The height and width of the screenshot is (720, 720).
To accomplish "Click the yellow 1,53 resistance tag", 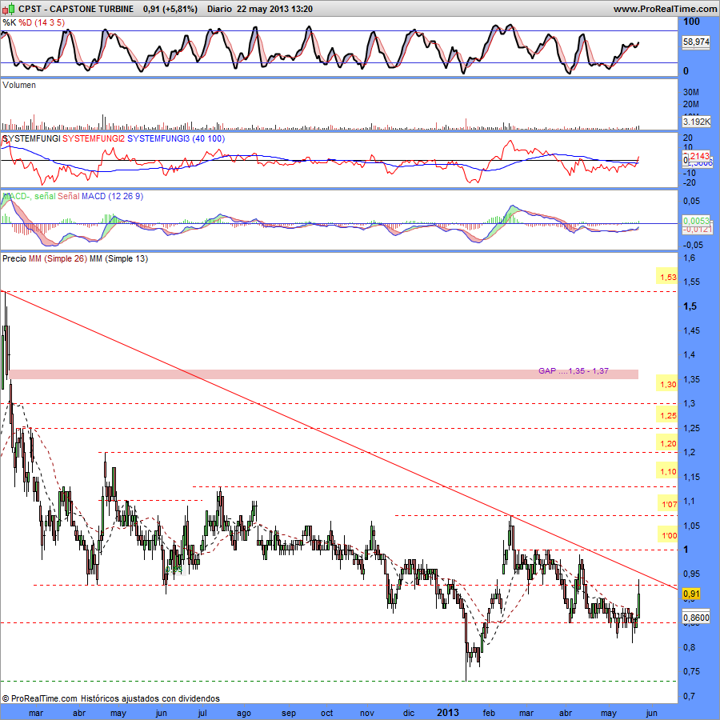I will (667, 277).
